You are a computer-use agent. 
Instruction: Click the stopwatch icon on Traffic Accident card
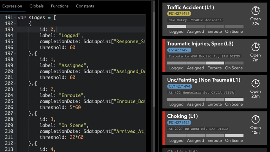[255, 11]
